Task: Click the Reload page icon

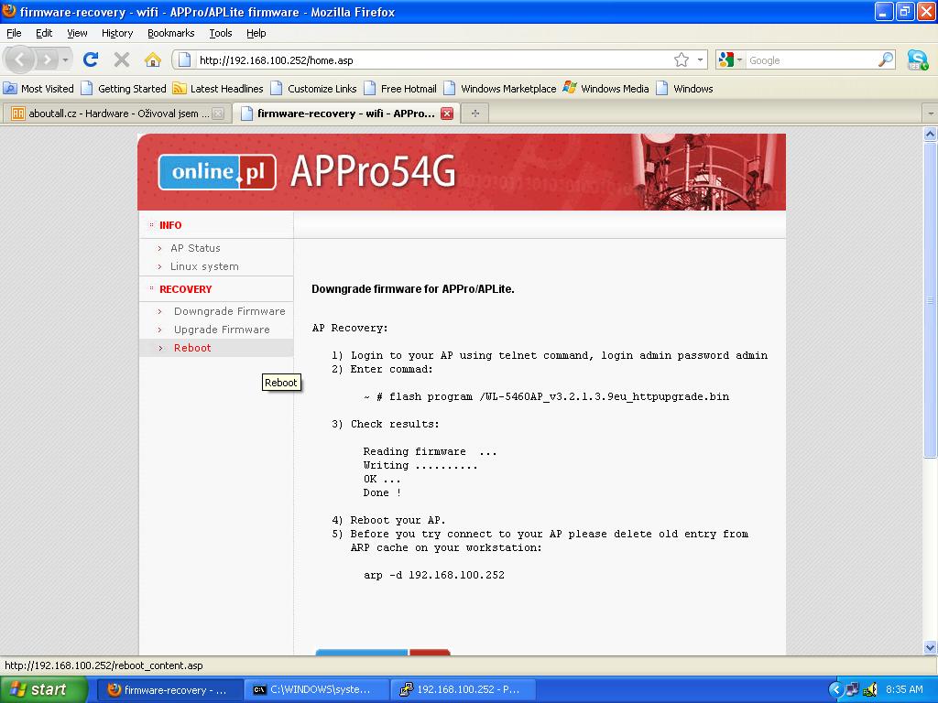Action: tap(90, 59)
